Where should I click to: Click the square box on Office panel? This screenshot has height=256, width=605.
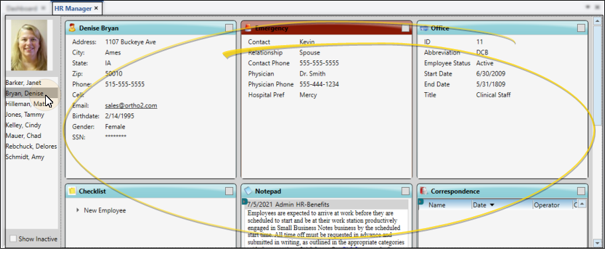pyautogui.click(x=581, y=28)
